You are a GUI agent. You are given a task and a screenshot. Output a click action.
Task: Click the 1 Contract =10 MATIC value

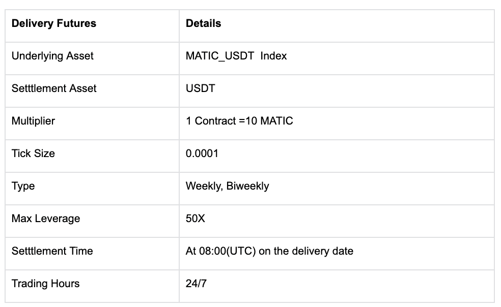click(x=239, y=121)
